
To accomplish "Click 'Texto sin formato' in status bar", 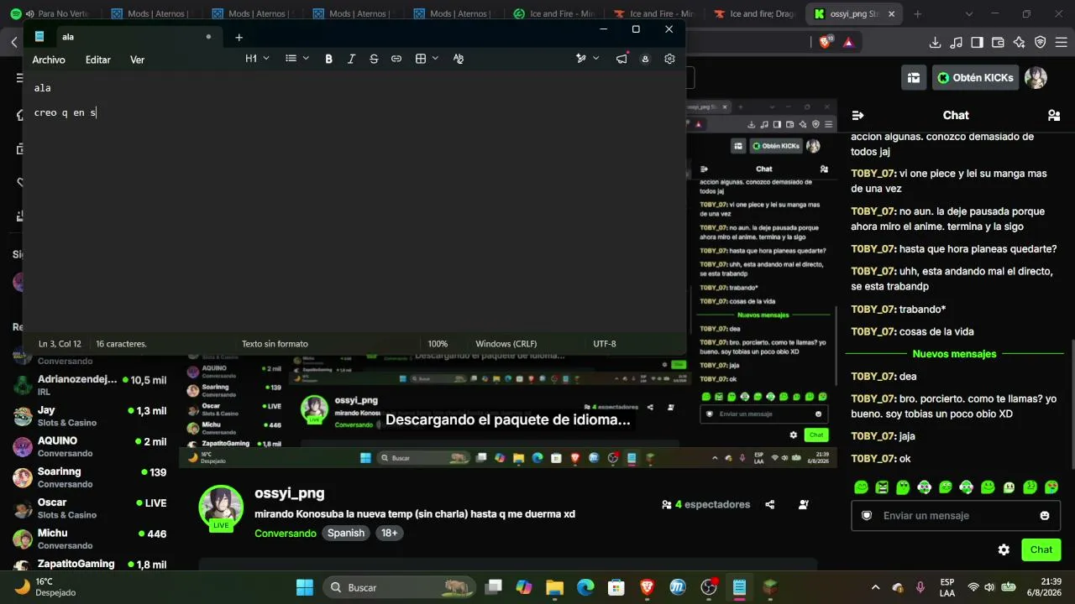I will 275,344.
